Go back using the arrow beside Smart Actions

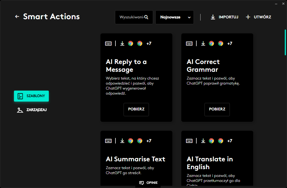coord(17,17)
